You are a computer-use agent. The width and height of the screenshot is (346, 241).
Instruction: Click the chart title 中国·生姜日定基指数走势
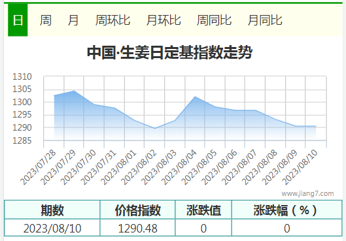pos(169,53)
